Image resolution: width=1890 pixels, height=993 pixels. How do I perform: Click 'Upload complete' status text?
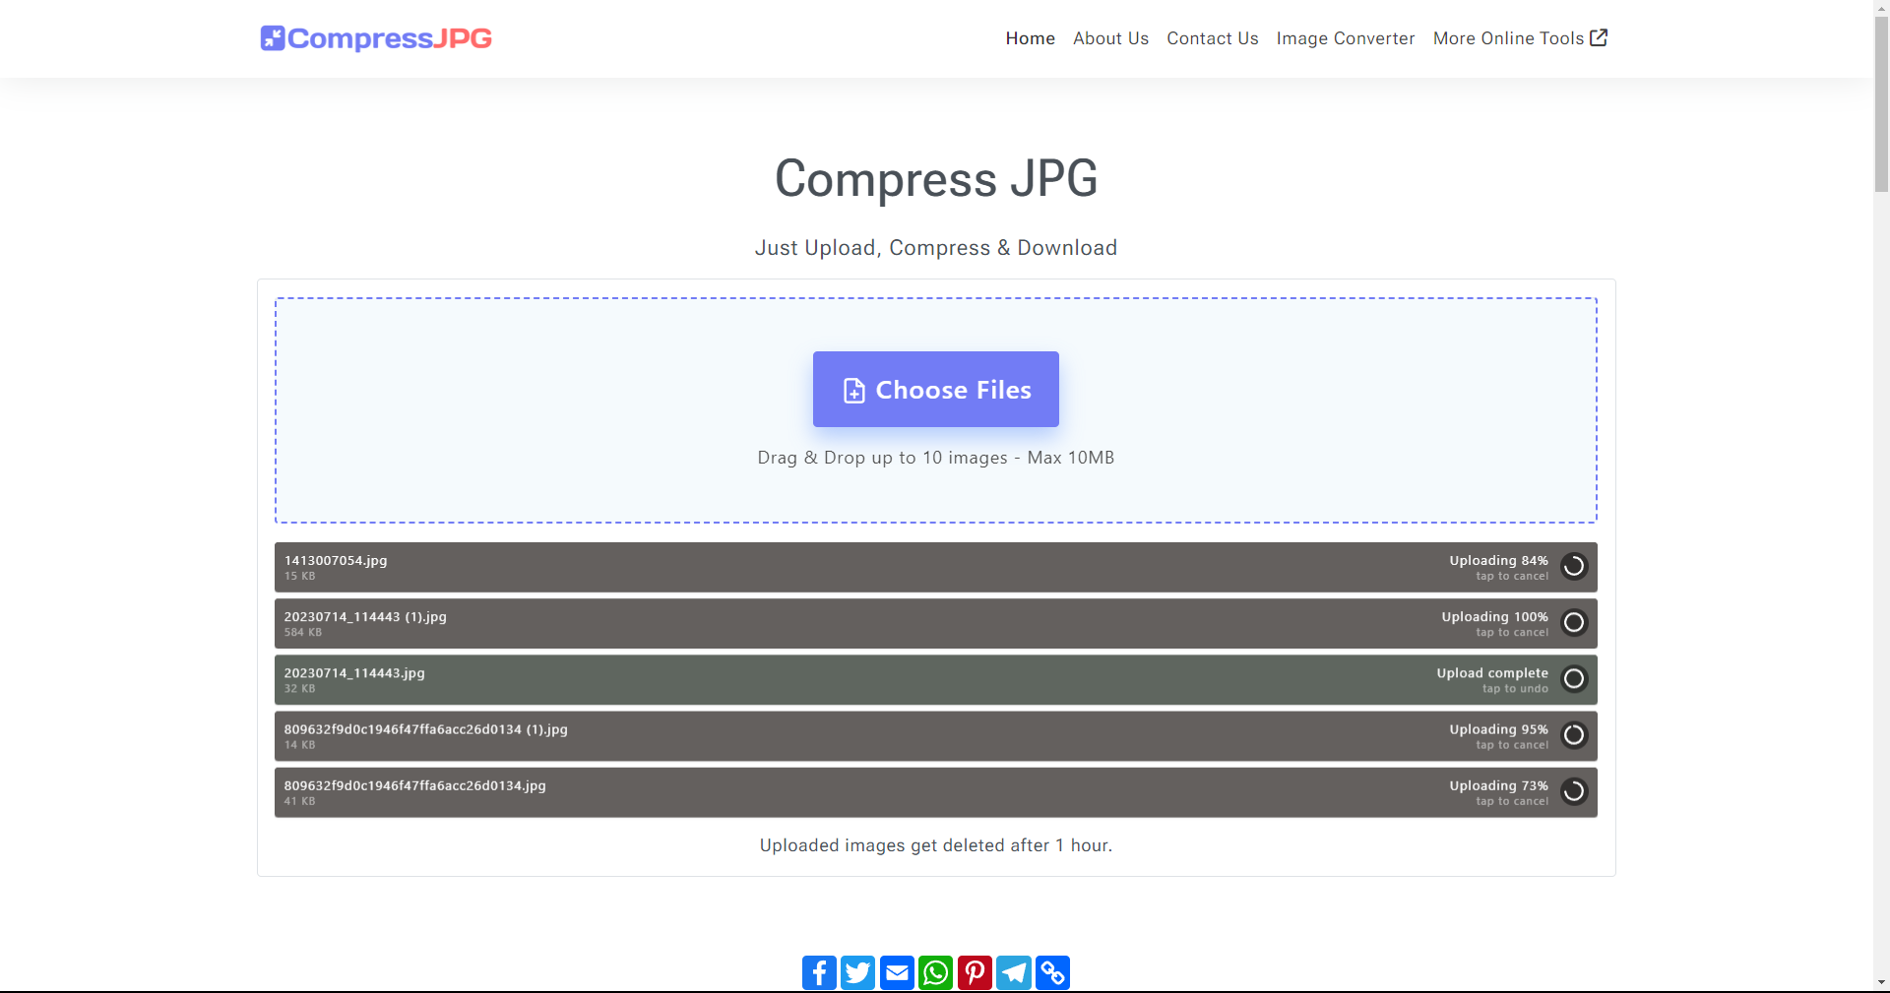click(1492, 672)
